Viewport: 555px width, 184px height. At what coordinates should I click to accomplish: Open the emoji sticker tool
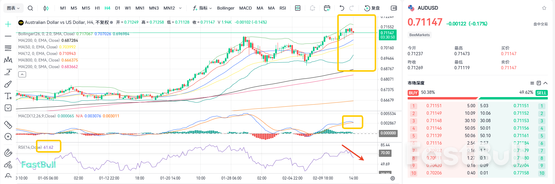tap(8, 108)
